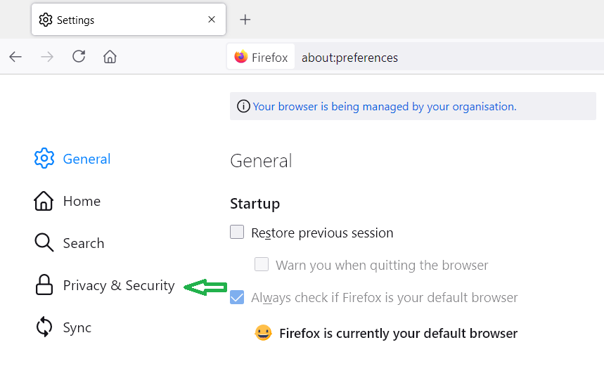This screenshot has height=392, width=604.
Task: Click the General gear icon in sidebar
Action: (44, 158)
